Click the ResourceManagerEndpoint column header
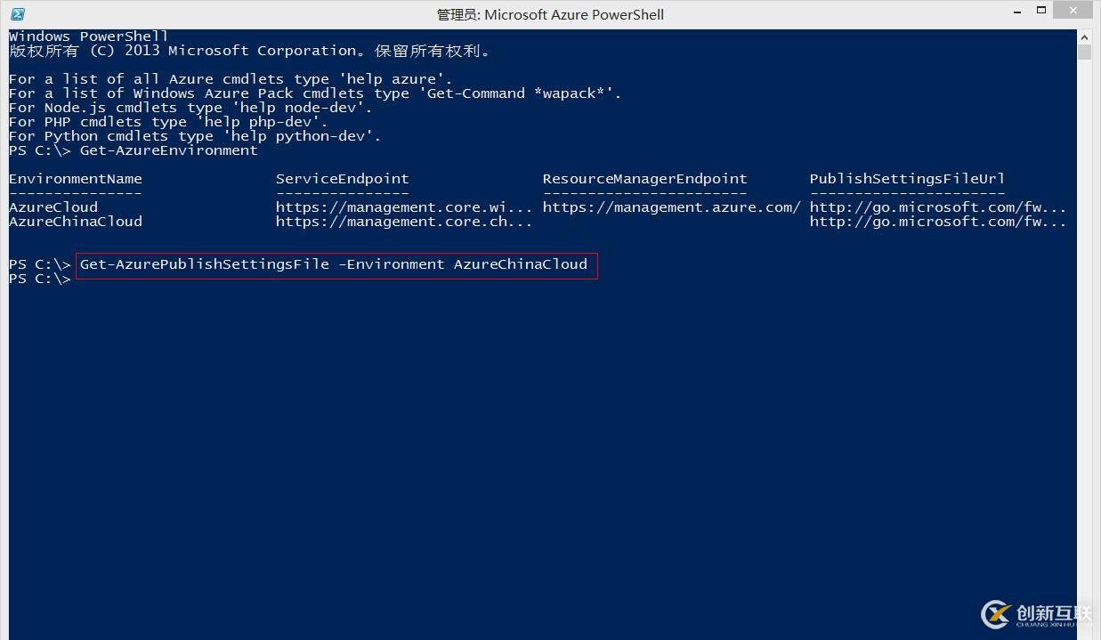This screenshot has width=1101, height=640. pyautogui.click(x=645, y=179)
